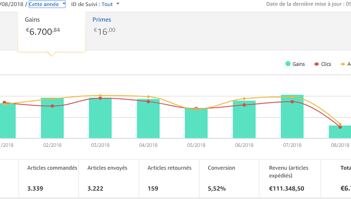Select the 03/2018 gains bar
351x199 pixels.
(100, 118)
